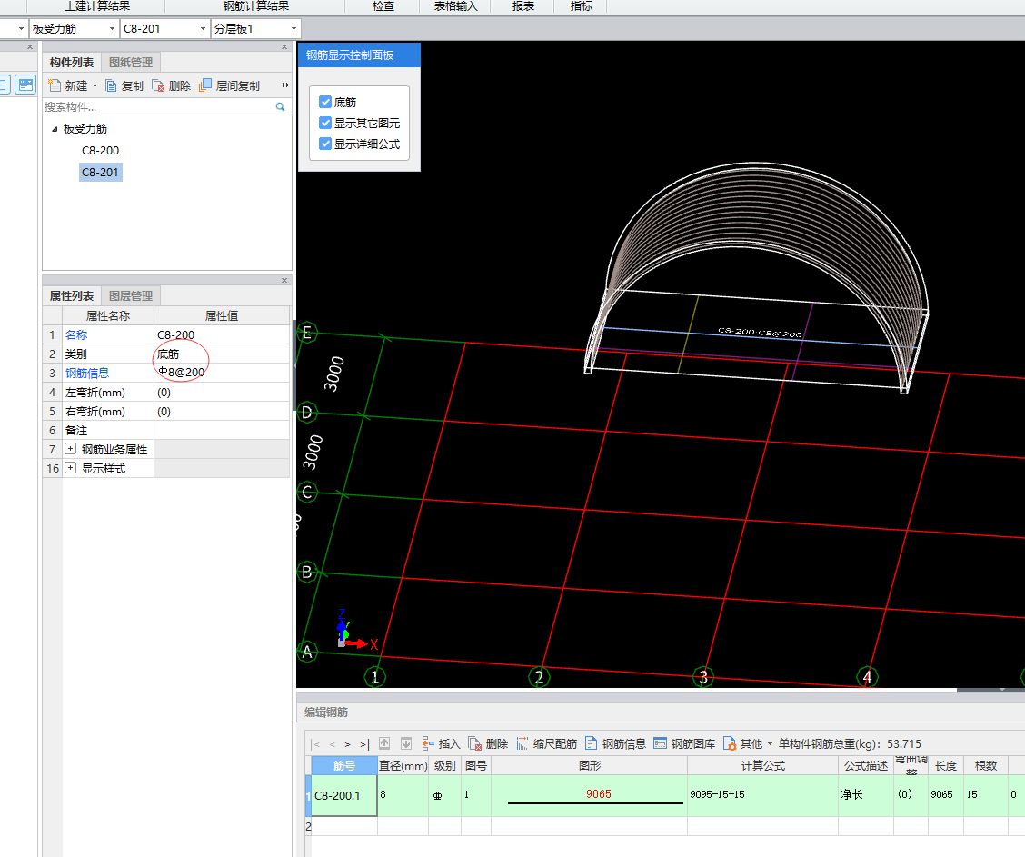Image resolution: width=1025 pixels, height=857 pixels.
Task: Open 钢筋信息 (rebar info) icon
Action: coord(591,743)
